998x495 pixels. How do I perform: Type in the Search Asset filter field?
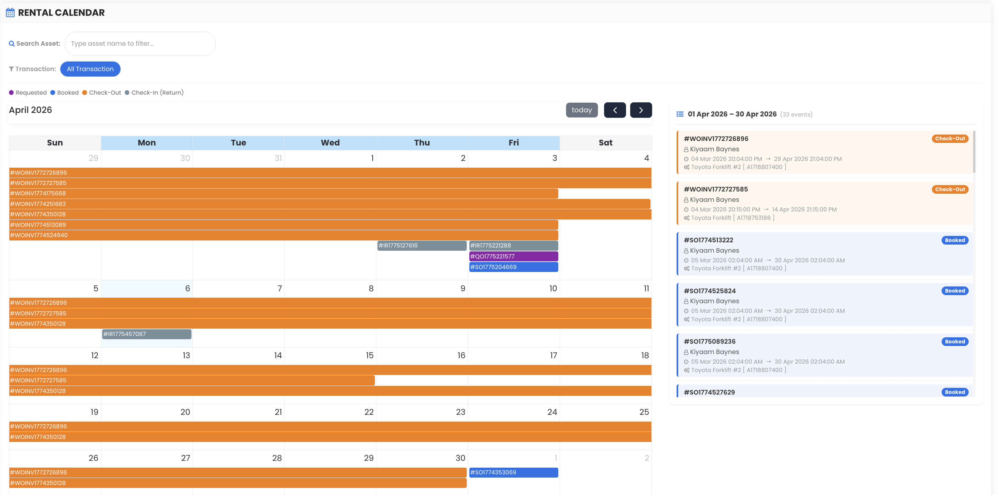click(x=140, y=44)
